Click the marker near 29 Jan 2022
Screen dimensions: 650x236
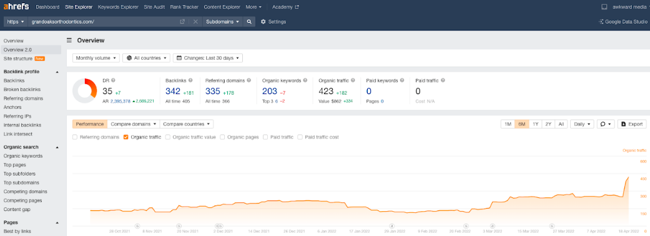[x=391, y=225]
